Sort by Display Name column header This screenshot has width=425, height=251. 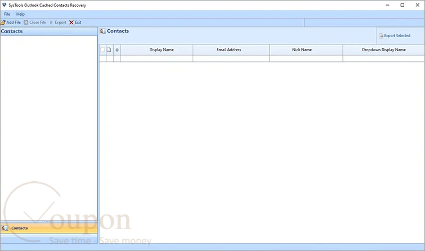[156, 50]
